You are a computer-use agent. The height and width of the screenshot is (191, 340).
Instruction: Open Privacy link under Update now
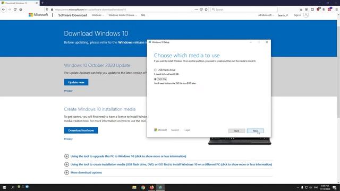tap(69, 91)
